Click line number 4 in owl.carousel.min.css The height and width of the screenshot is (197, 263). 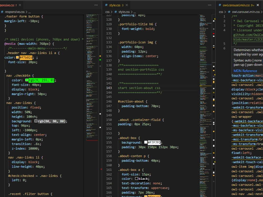[x=224, y=30]
